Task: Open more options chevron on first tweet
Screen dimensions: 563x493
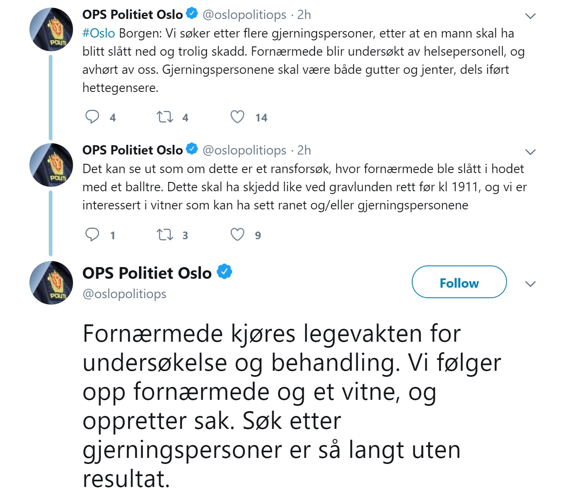Action: (x=530, y=16)
